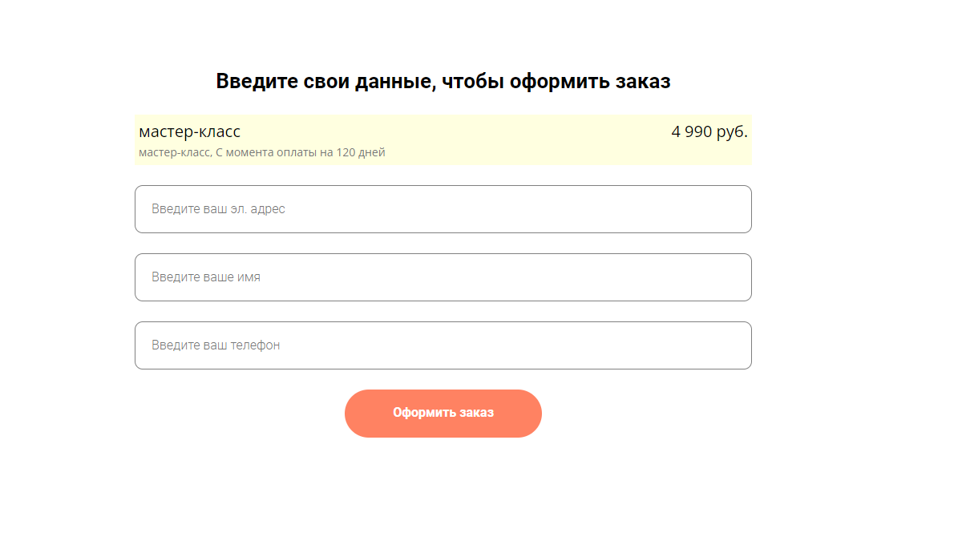Click the orange rounded submit button

point(443,414)
